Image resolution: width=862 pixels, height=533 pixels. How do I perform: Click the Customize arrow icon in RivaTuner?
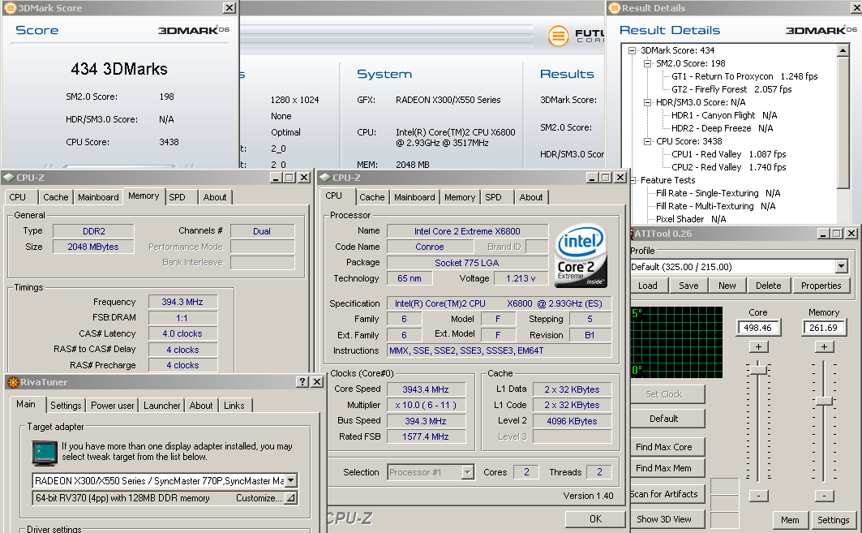291,498
